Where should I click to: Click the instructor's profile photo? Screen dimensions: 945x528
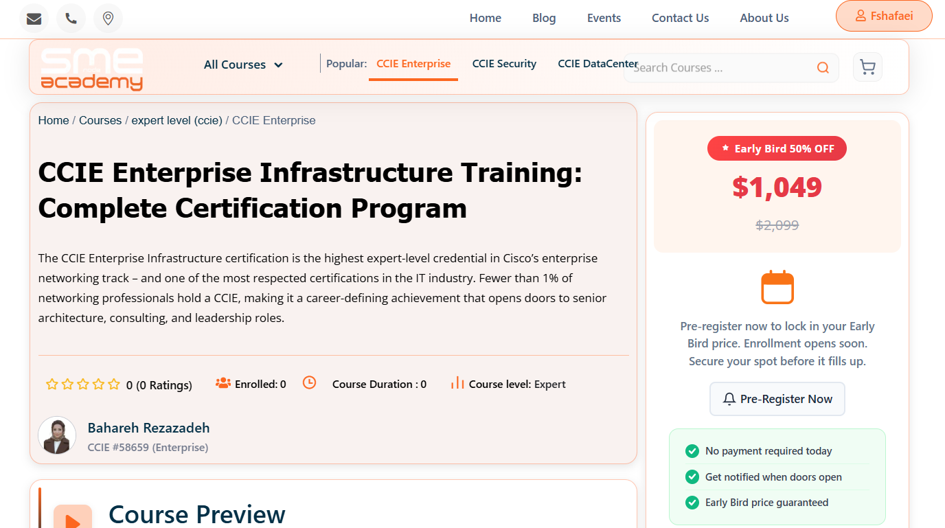(x=57, y=435)
